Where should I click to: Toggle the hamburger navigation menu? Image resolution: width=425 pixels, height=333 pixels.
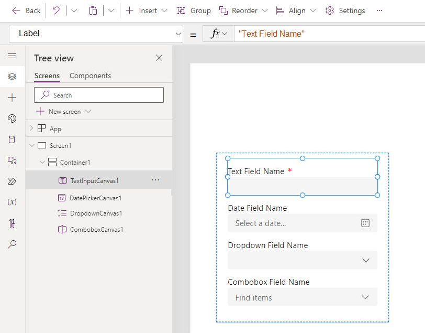tap(12, 56)
